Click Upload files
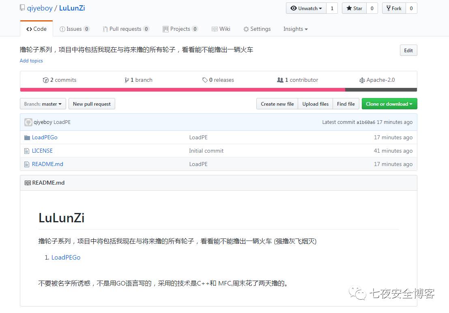This screenshot has height=313, width=449. click(315, 104)
